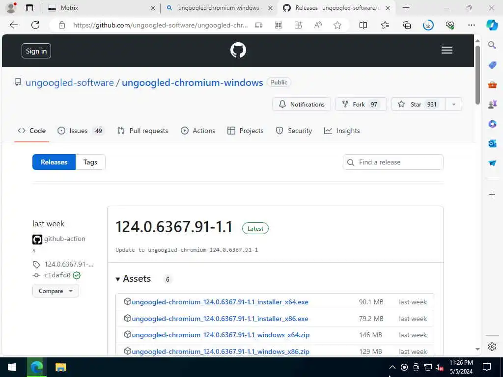Open Windows Start menu

(12, 367)
